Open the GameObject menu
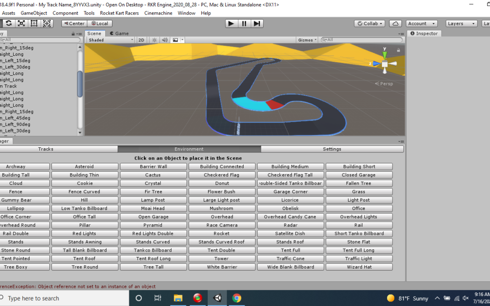 [x=34, y=13]
